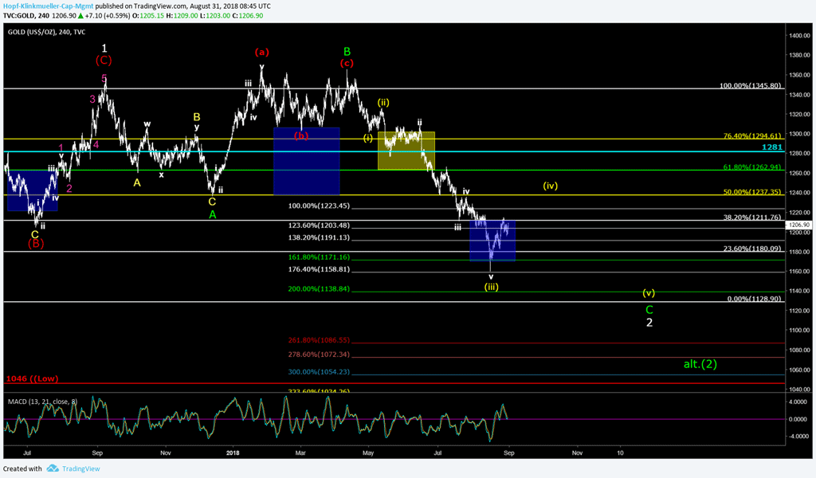
Task: Click the green wave B label at top
Action: pyautogui.click(x=347, y=51)
